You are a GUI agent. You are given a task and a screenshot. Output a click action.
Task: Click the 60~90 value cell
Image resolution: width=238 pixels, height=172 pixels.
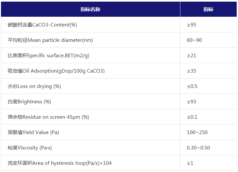(194, 40)
